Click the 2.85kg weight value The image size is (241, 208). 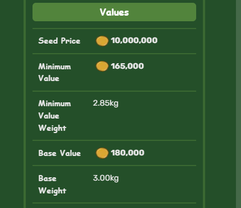click(x=106, y=103)
